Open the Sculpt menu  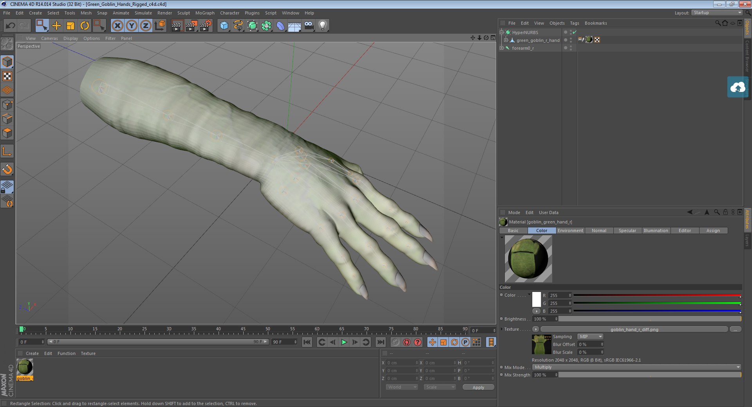pyautogui.click(x=183, y=13)
